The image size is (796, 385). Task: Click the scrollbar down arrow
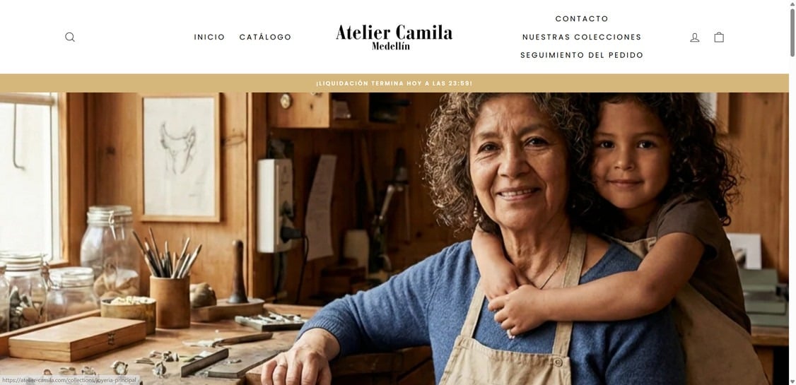pos(792,381)
